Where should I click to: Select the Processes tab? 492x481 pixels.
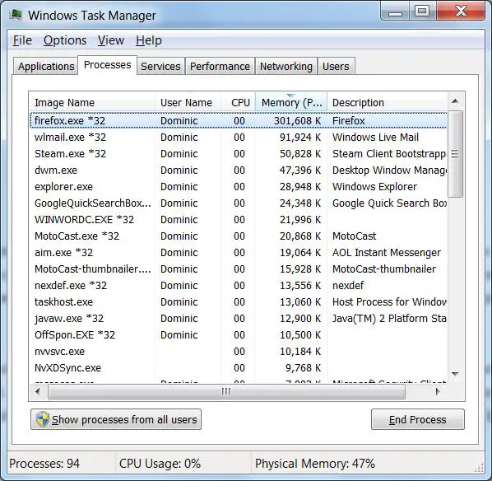point(107,65)
